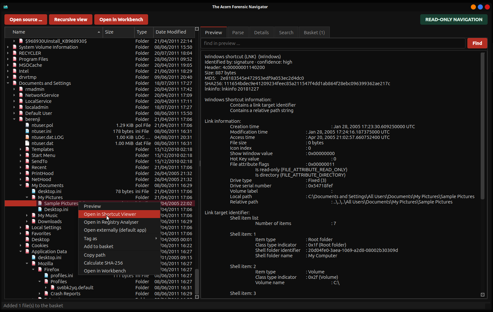Collapse the Documents and Settings folder
This screenshot has height=312, width=493.
coord(8,83)
